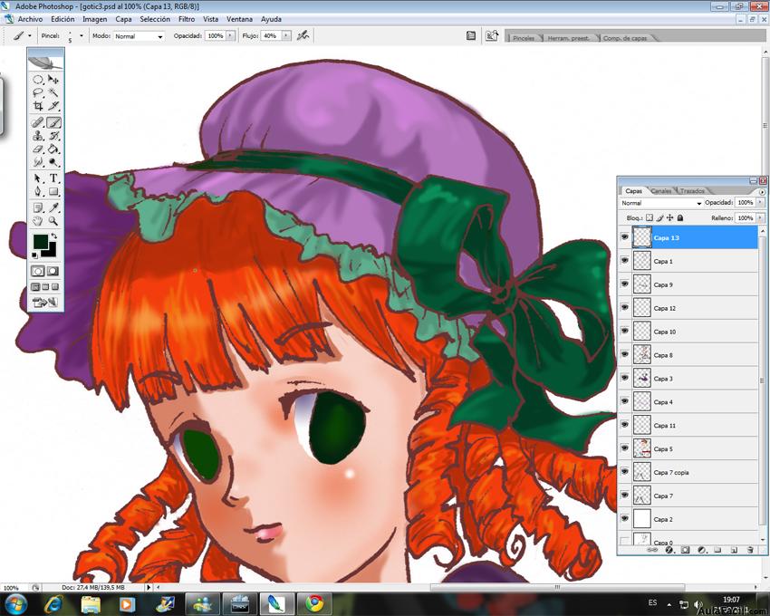The image size is (770, 616).
Task: Select the Notes tool
Action: tap(38, 207)
